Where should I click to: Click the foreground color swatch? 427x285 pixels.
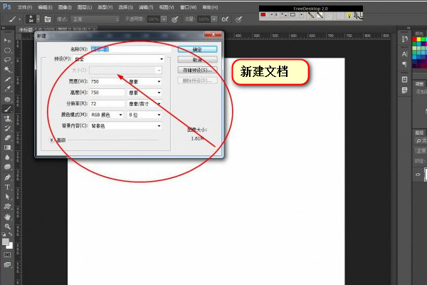click(5, 242)
